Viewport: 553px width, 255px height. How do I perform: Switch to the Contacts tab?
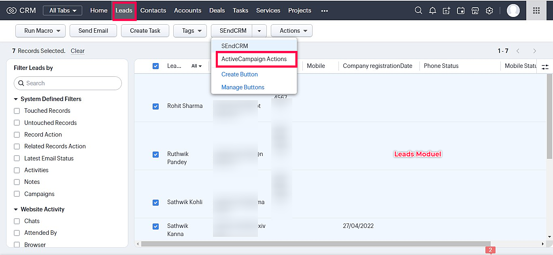pos(153,11)
